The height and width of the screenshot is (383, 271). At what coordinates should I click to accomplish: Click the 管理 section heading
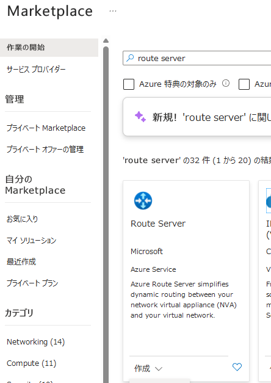(15, 99)
